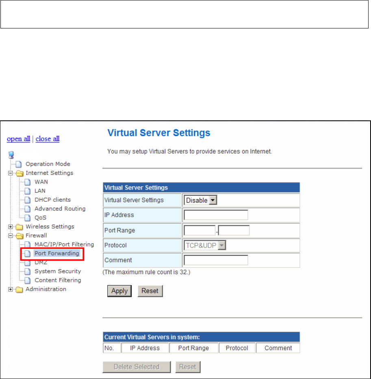The image size is (371, 379).
Task: Open Content Filtering page
Action: 58,280
